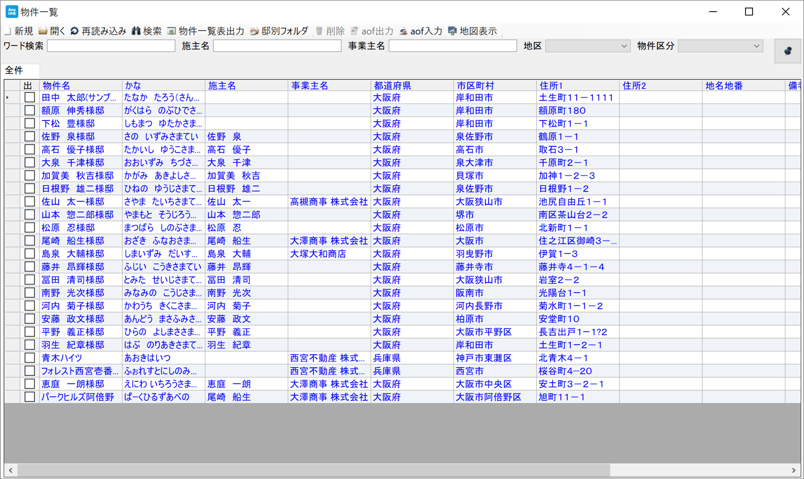The height and width of the screenshot is (479, 804).
Task: Click the 物件名 column header
Action: [56, 85]
